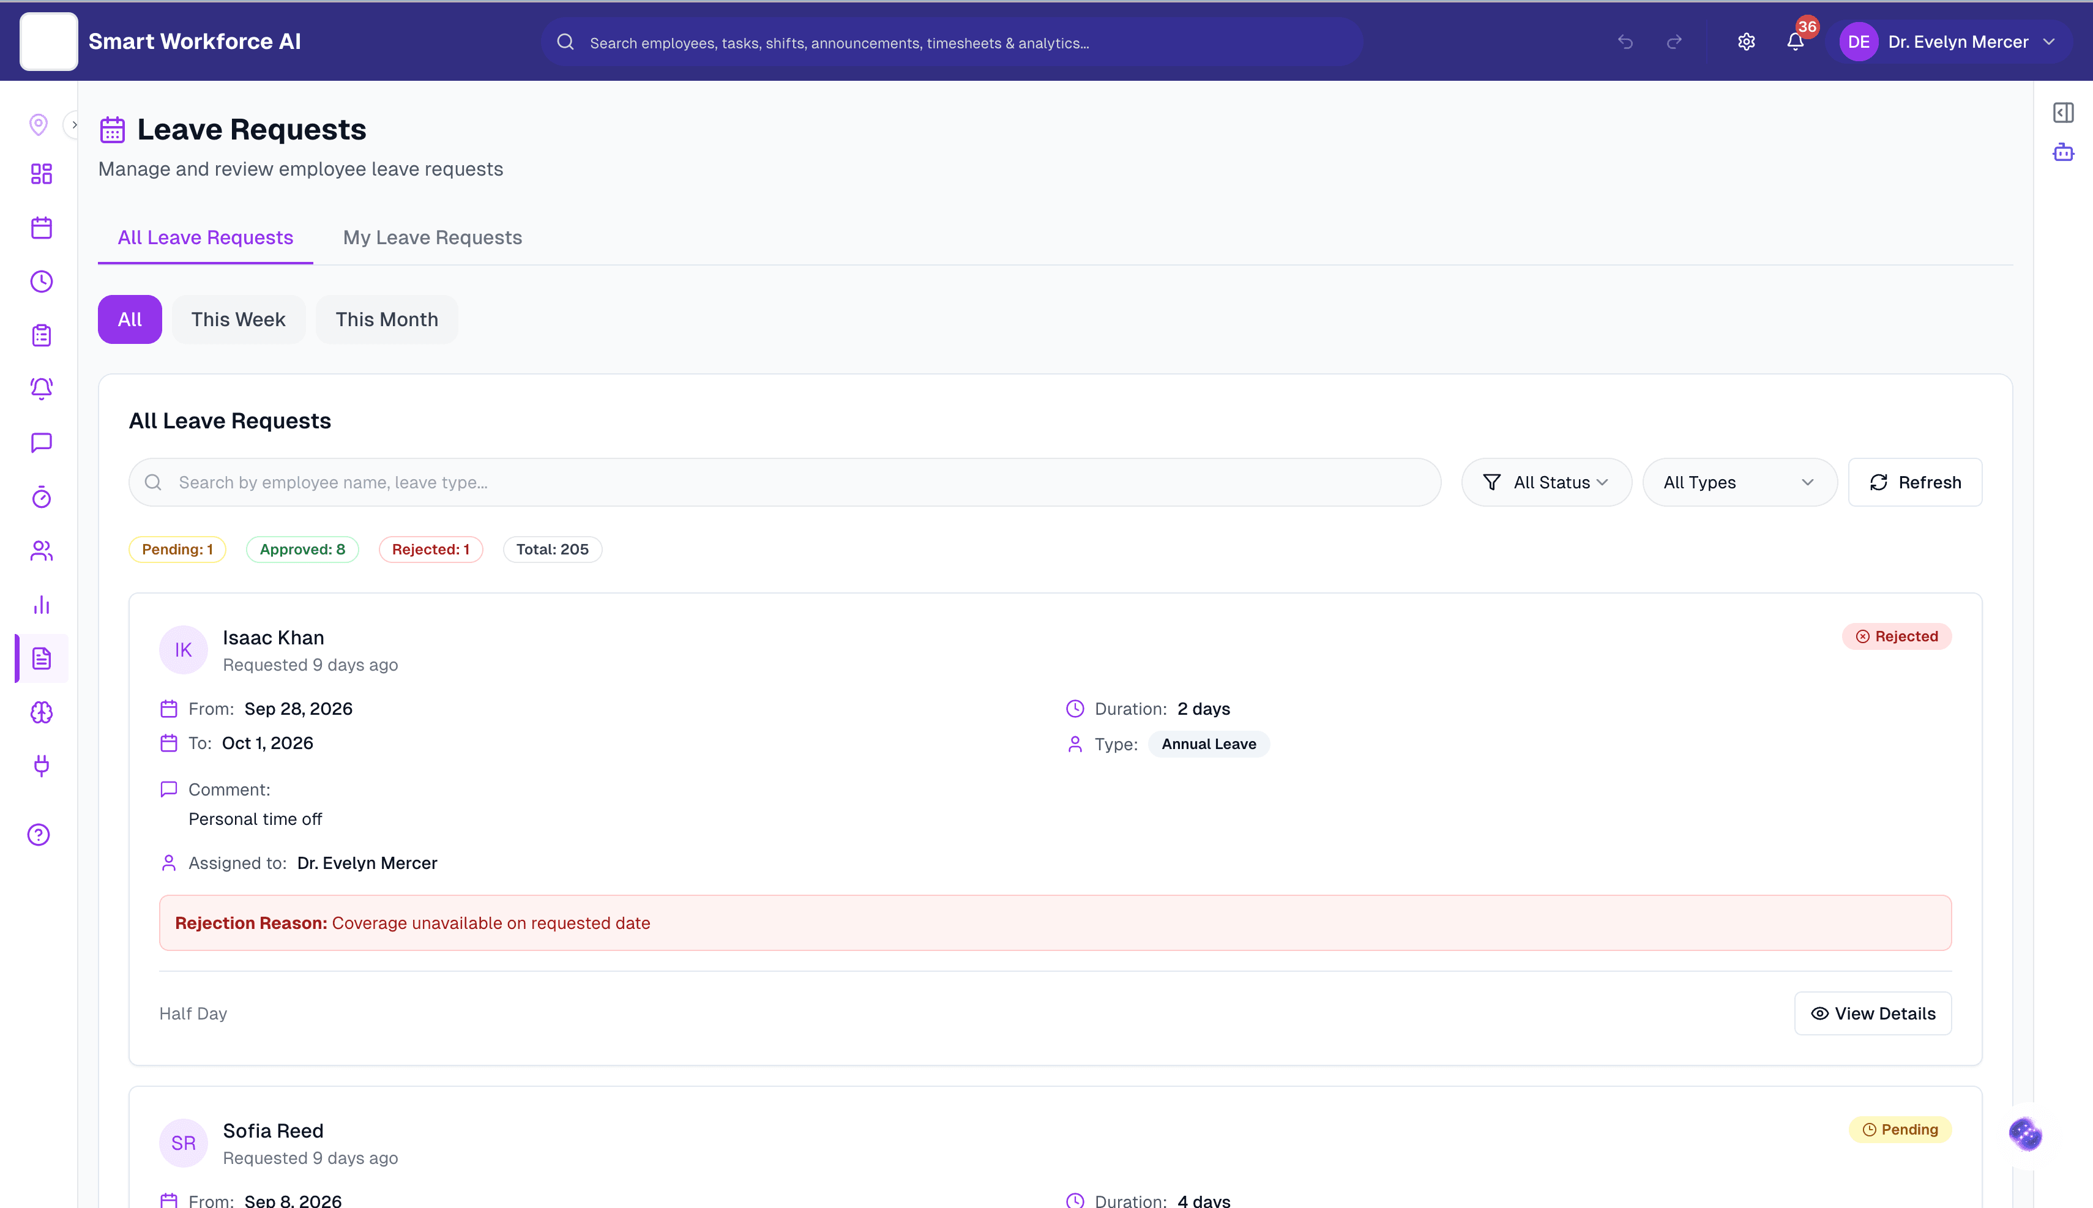The height and width of the screenshot is (1208, 2093).
Task: Select the This Week filter
Action: 238,319
